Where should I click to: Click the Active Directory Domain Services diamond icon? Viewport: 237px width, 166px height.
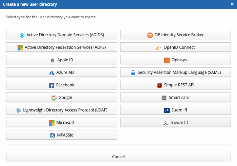pos(22,35)
